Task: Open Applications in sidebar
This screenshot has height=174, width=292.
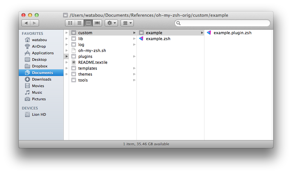Action: pyautogui.click(x=41, y=53)
